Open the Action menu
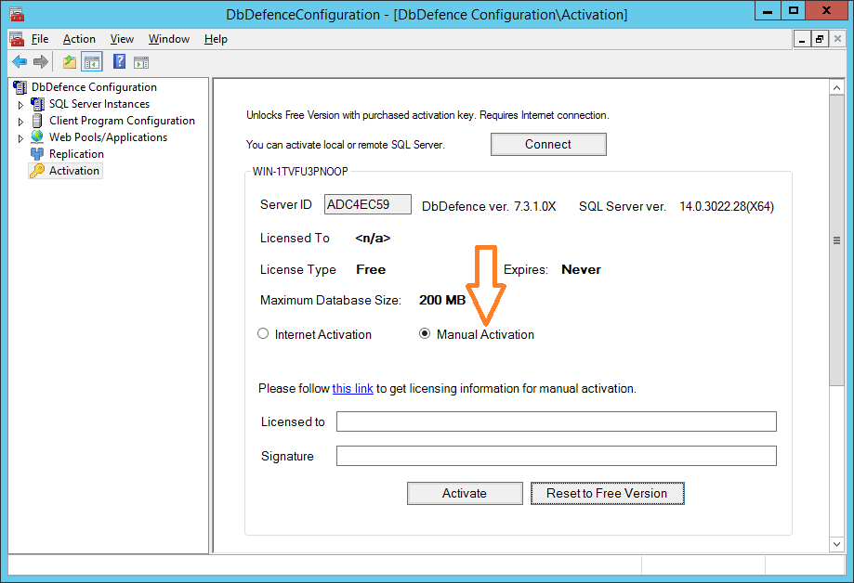854x583 pixels. [79, 39]
